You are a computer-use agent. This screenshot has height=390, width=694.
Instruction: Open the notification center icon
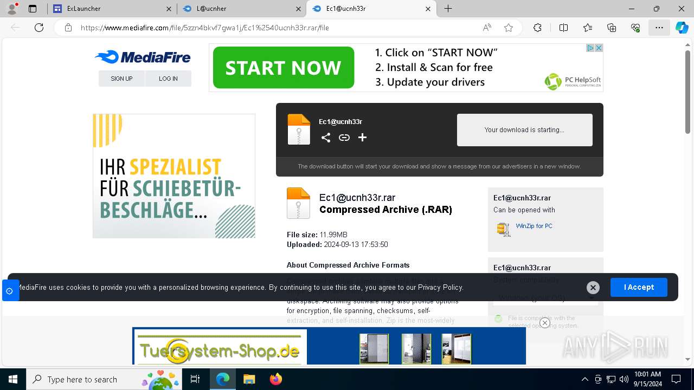[676, 379]
